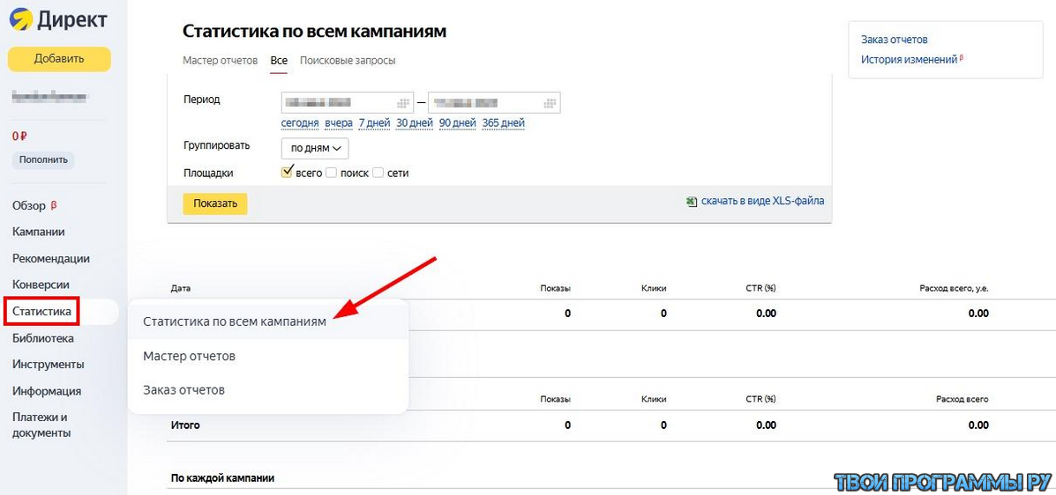Click the Показать button
This screenshot has height=495, width=1056.
(215, 203)
